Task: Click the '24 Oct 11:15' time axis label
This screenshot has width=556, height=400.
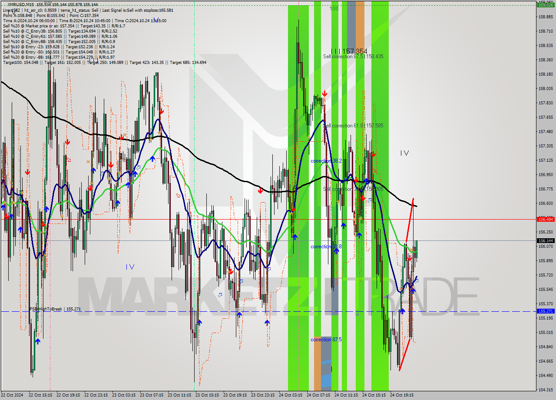Action: 346,395
